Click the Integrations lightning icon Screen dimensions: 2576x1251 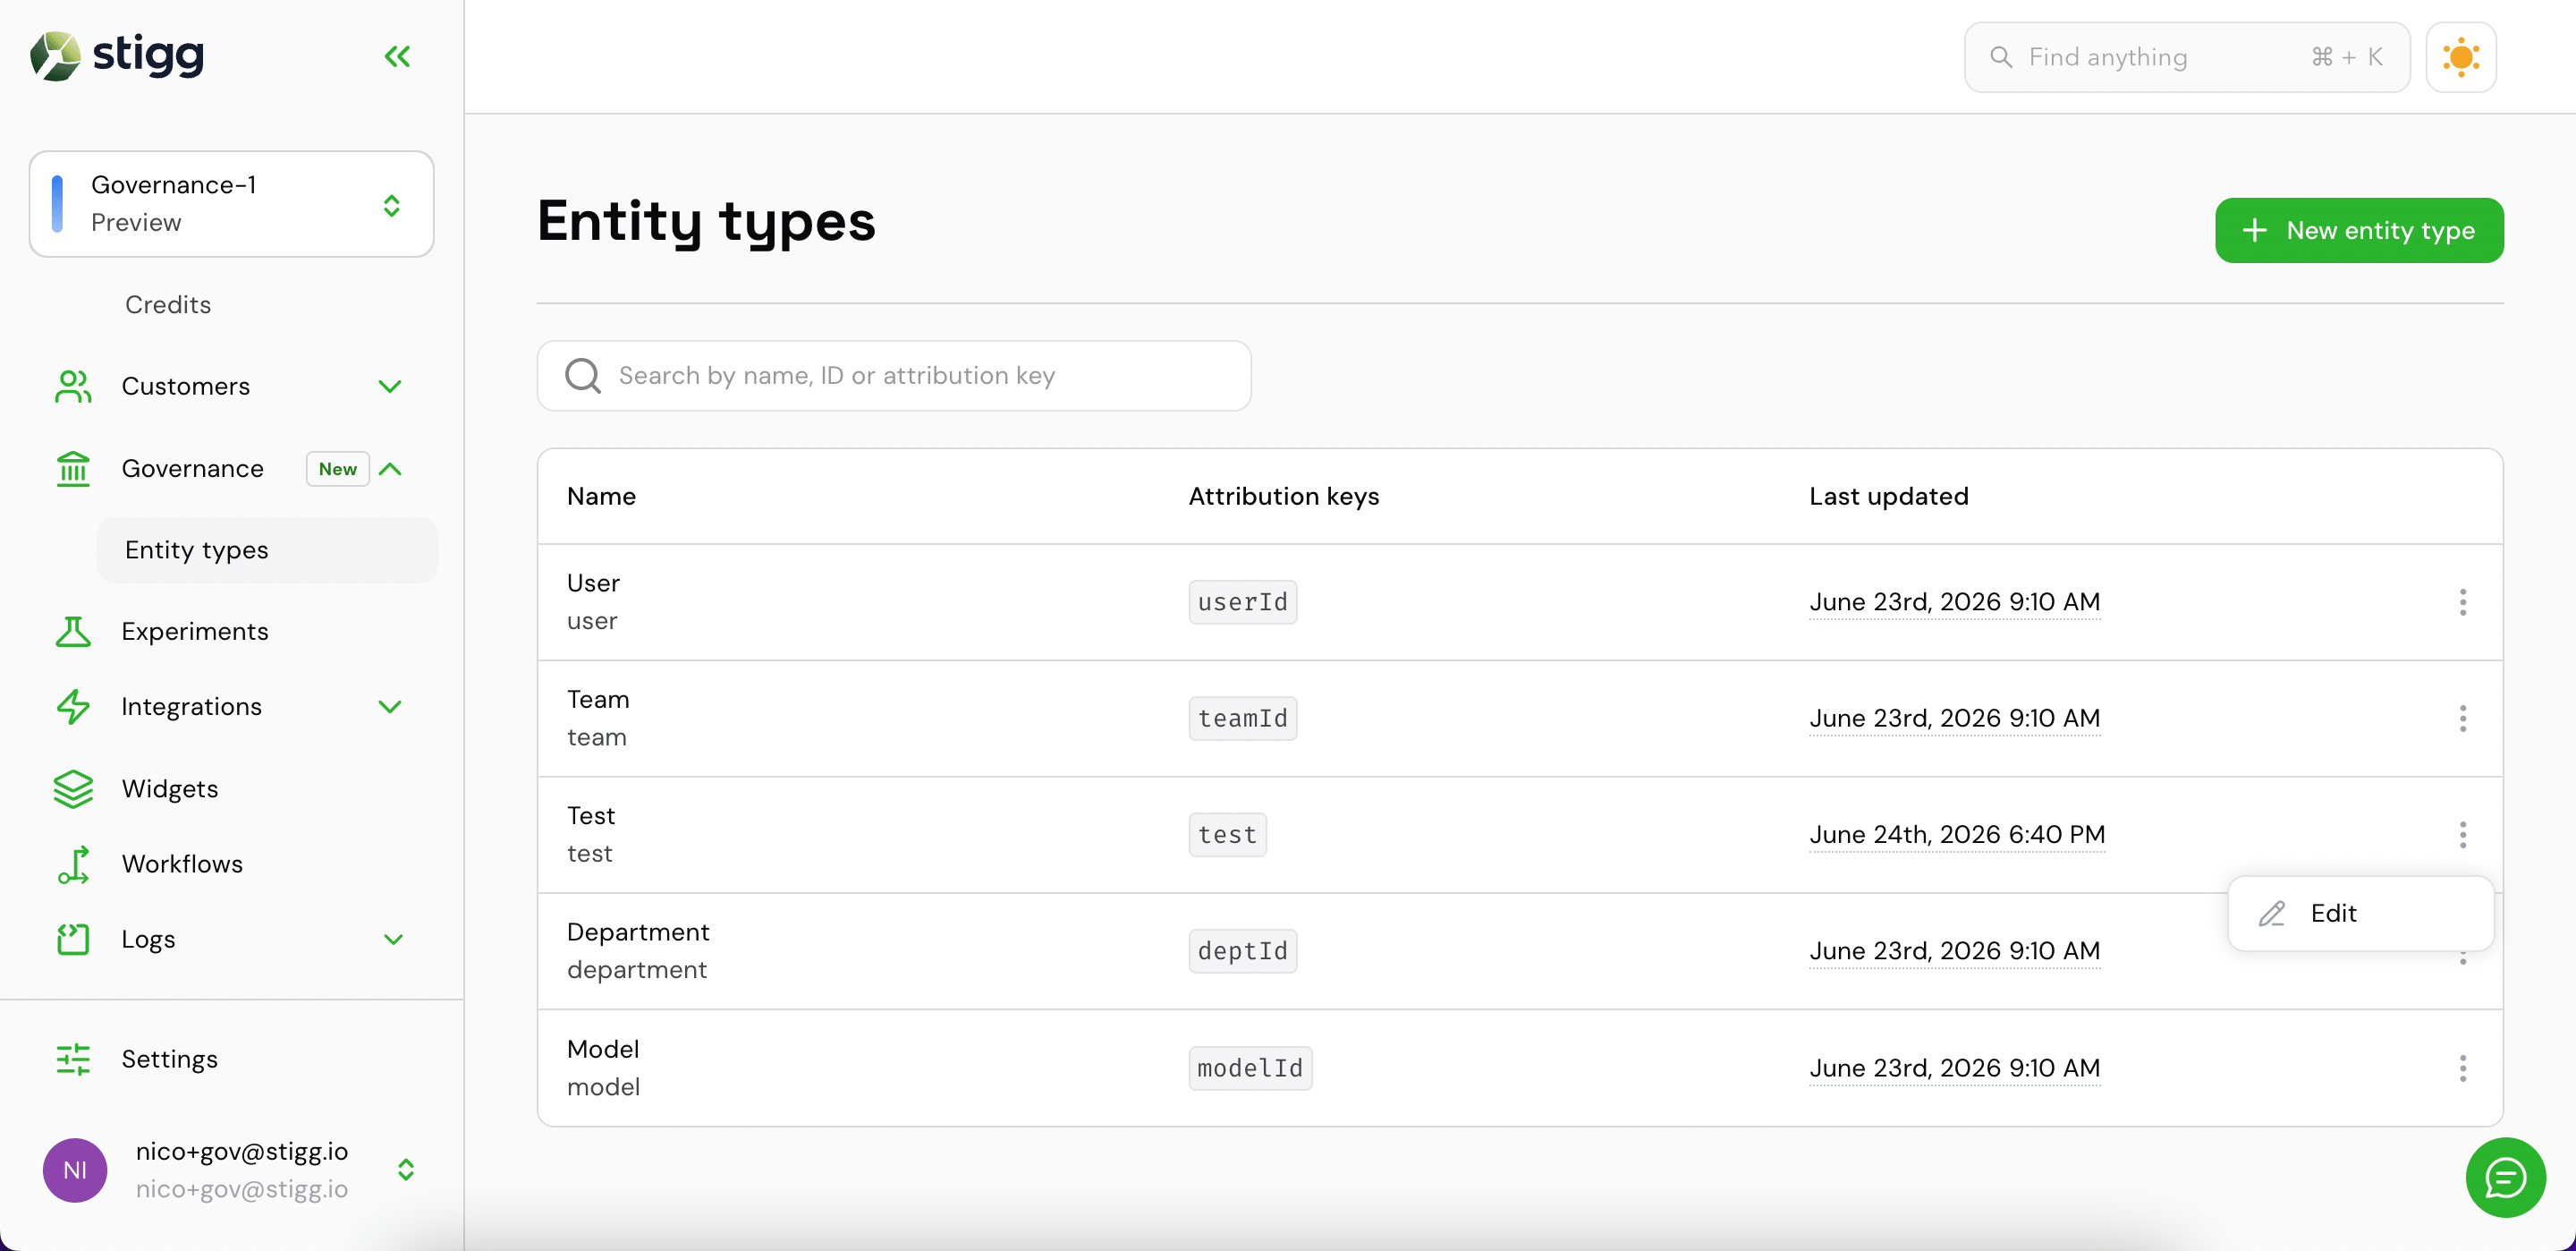tap(73, 707)
